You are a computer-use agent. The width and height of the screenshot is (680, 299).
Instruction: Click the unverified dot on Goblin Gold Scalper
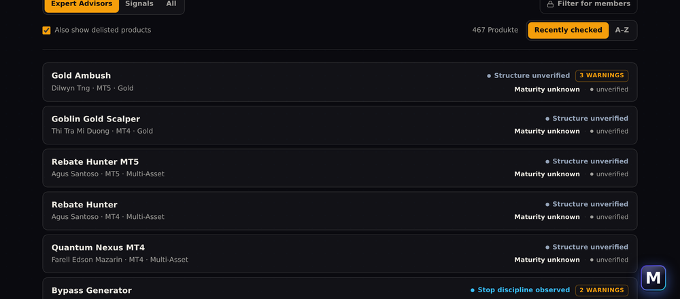[592, 132]
